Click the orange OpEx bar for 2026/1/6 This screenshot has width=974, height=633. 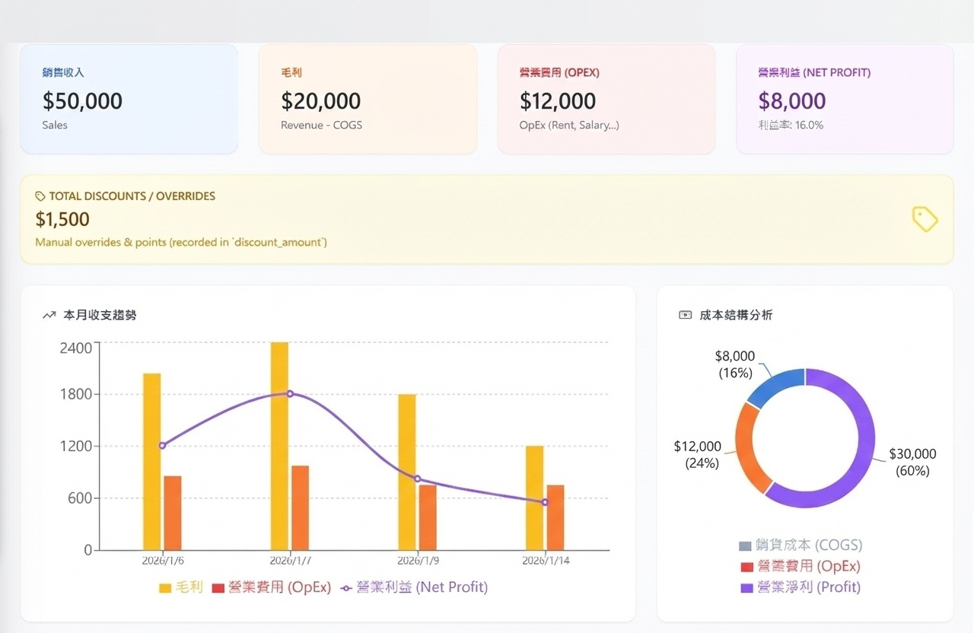coord(173,513)
